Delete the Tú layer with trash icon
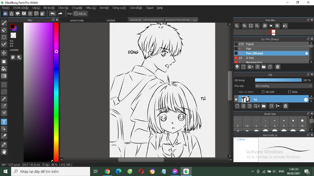 point(285,106)
